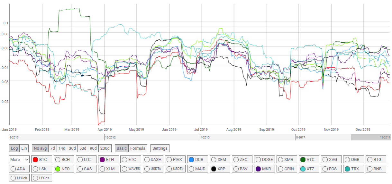Jump to 4-2015 on the timeline
The width and height of the screenshot is (392, 184).
click(x=205, y=138)
